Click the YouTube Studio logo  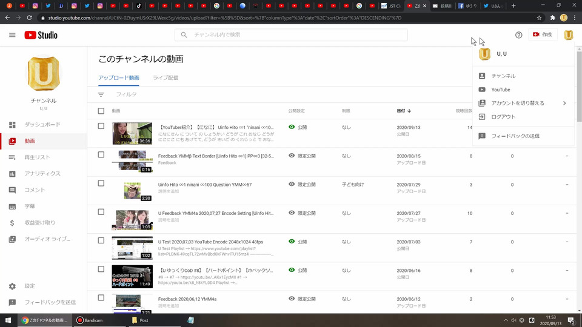(x=41, y=35)
